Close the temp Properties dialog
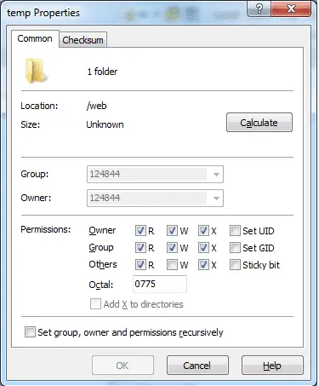The height and width of the screenshot is (386, 319). 291,9
